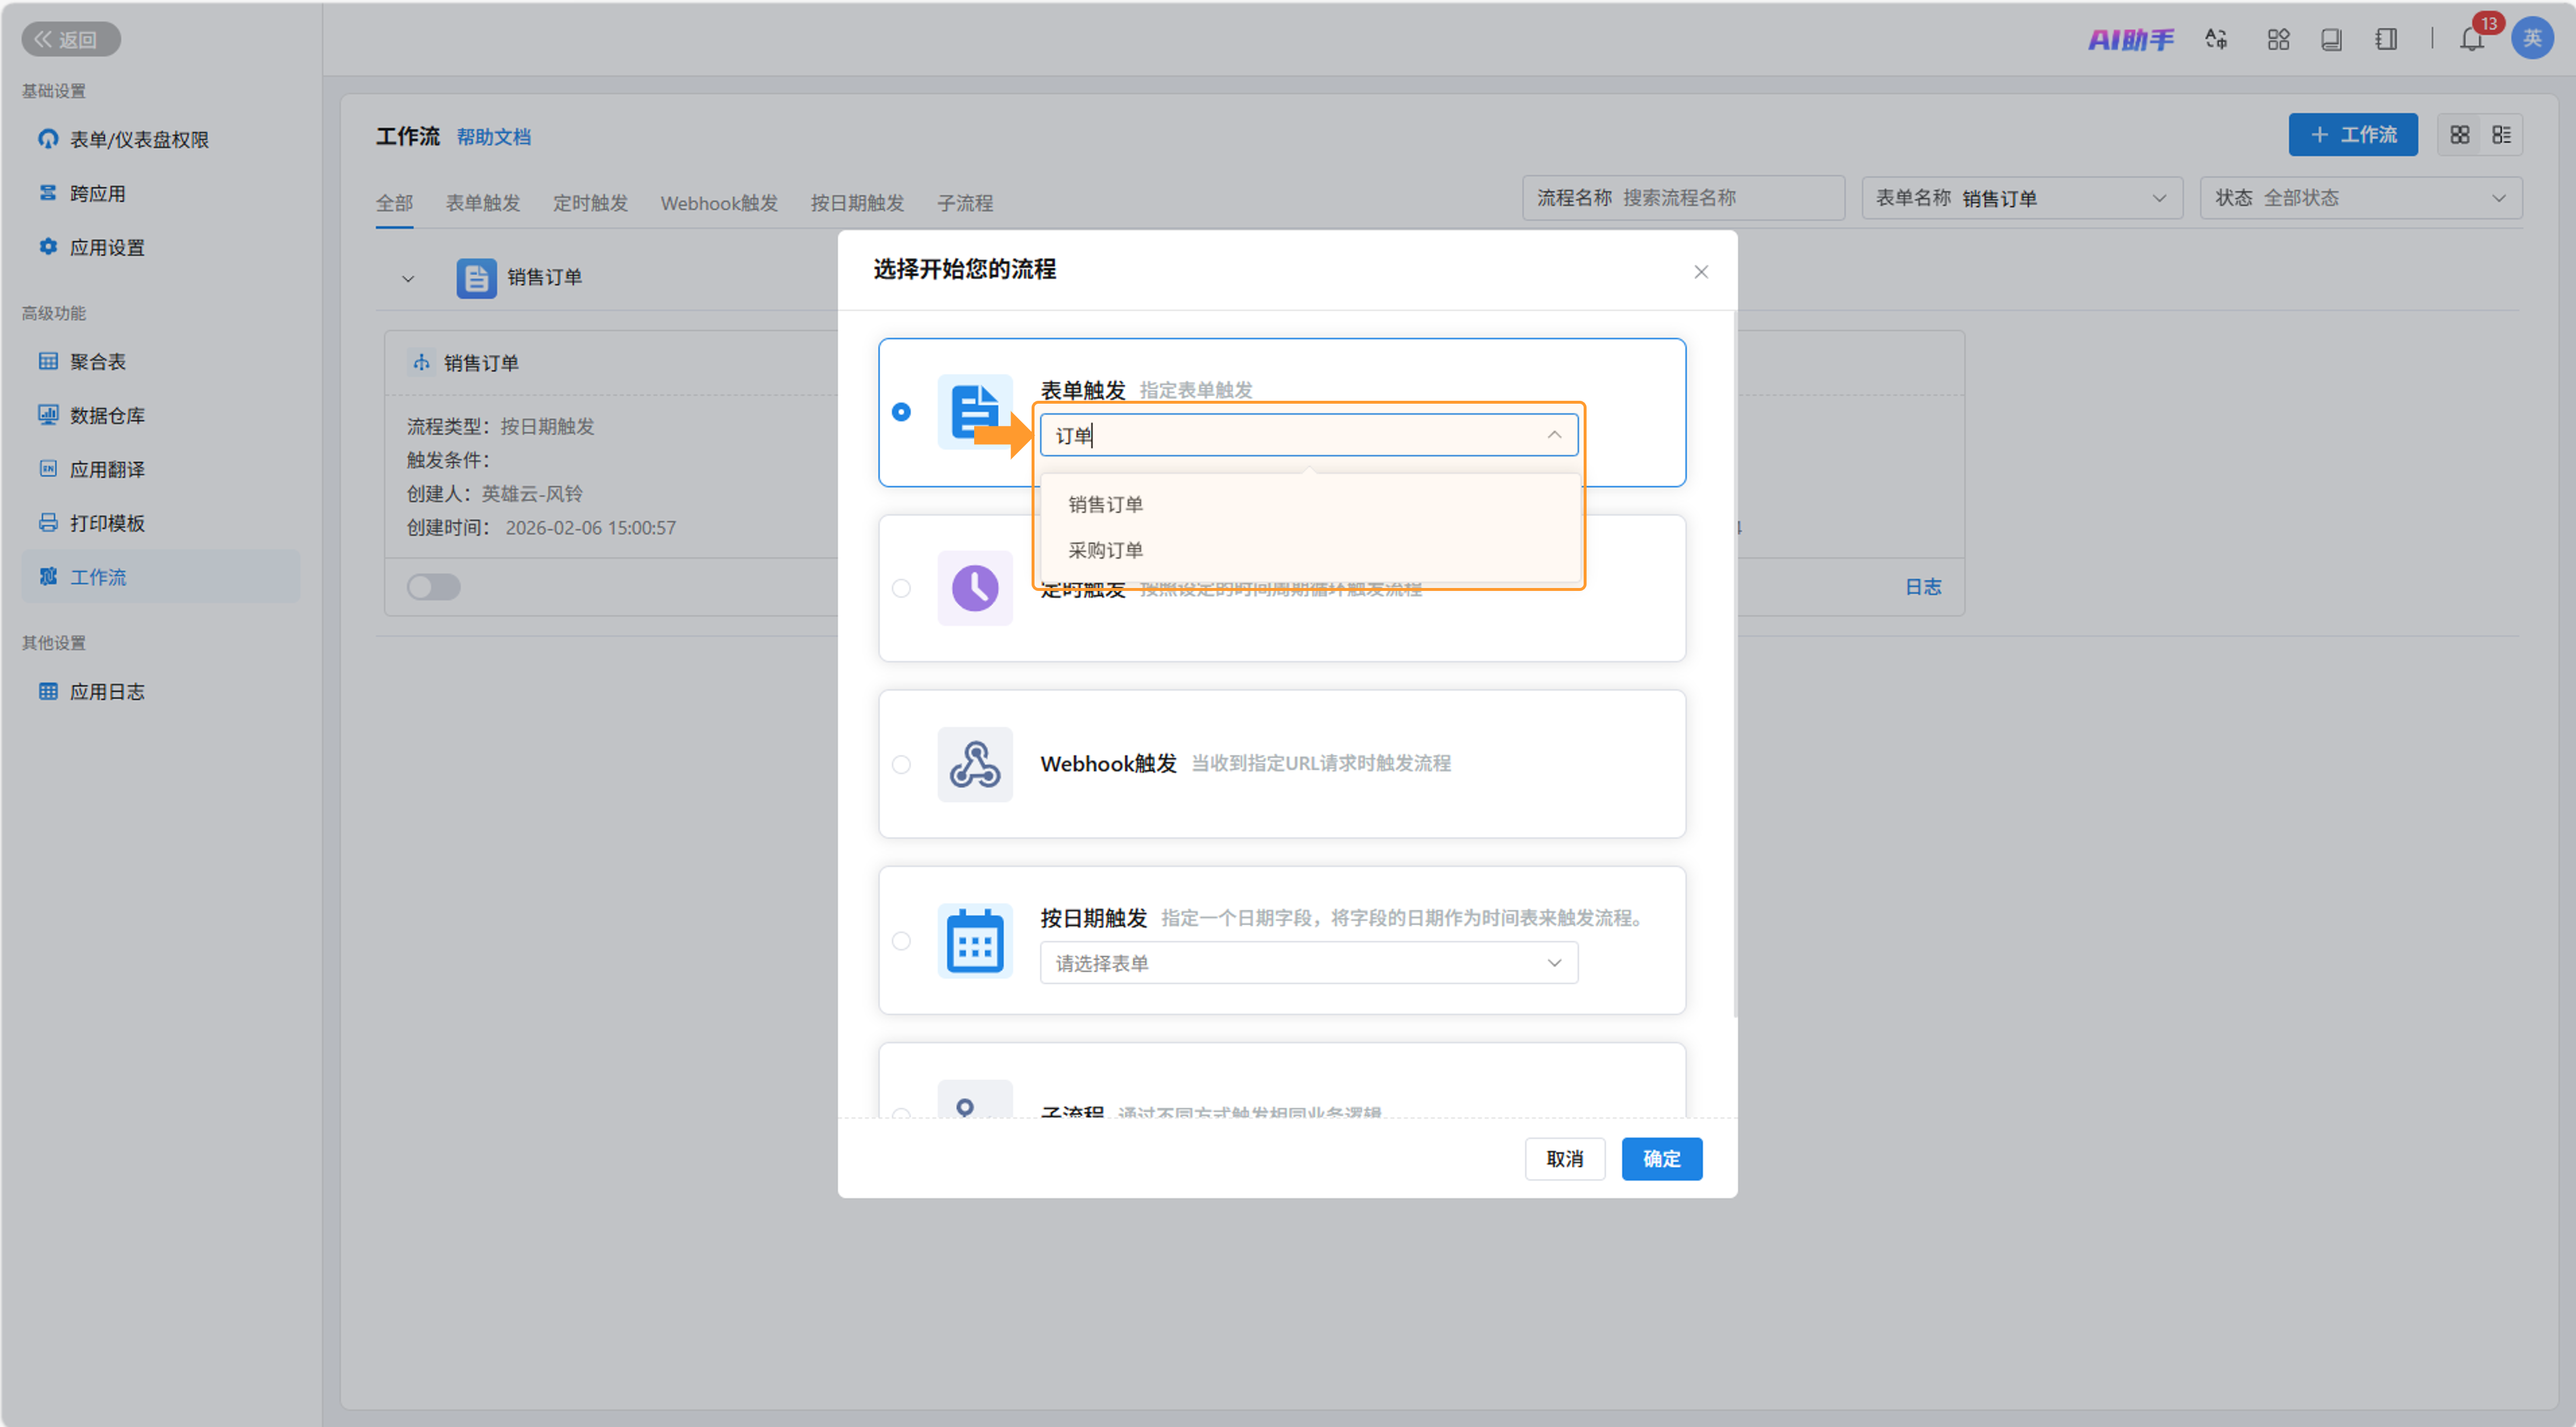Open the AI助手 assistant
The height and width of the screenshot is (1427, 2576).
pyautogui.click(x=2130, y=39)
